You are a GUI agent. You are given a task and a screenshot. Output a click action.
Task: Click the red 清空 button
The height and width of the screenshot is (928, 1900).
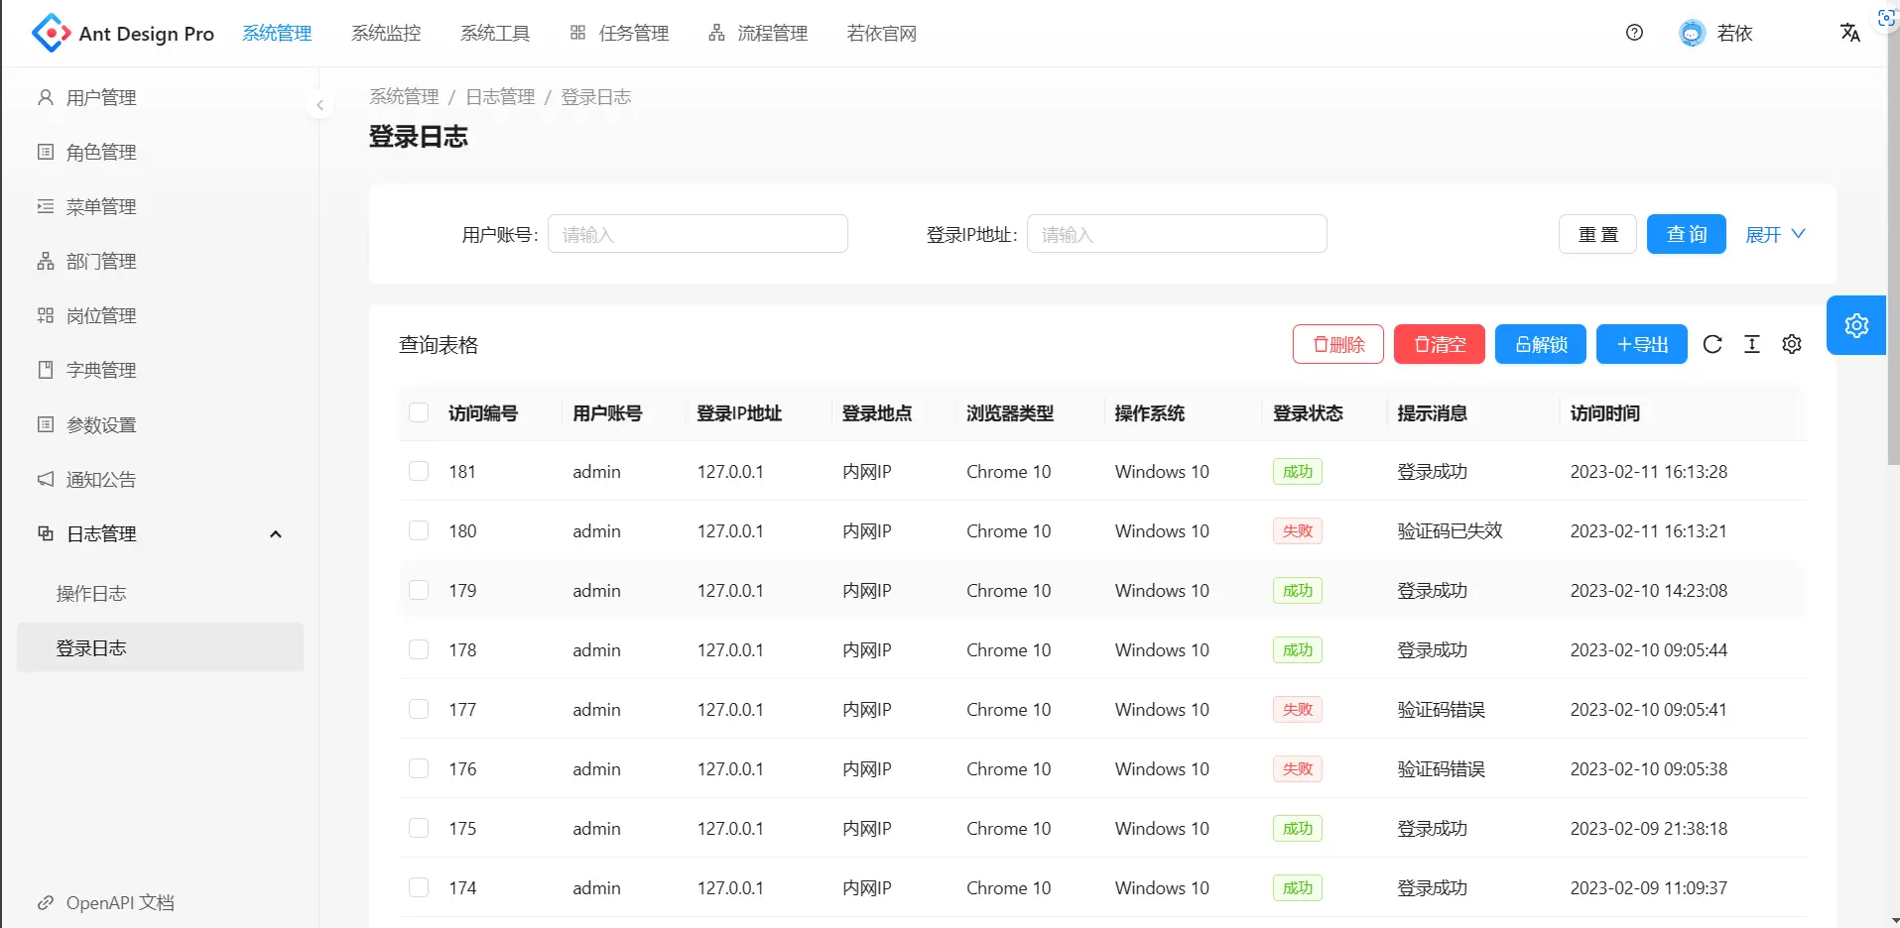coord(1440,344)
